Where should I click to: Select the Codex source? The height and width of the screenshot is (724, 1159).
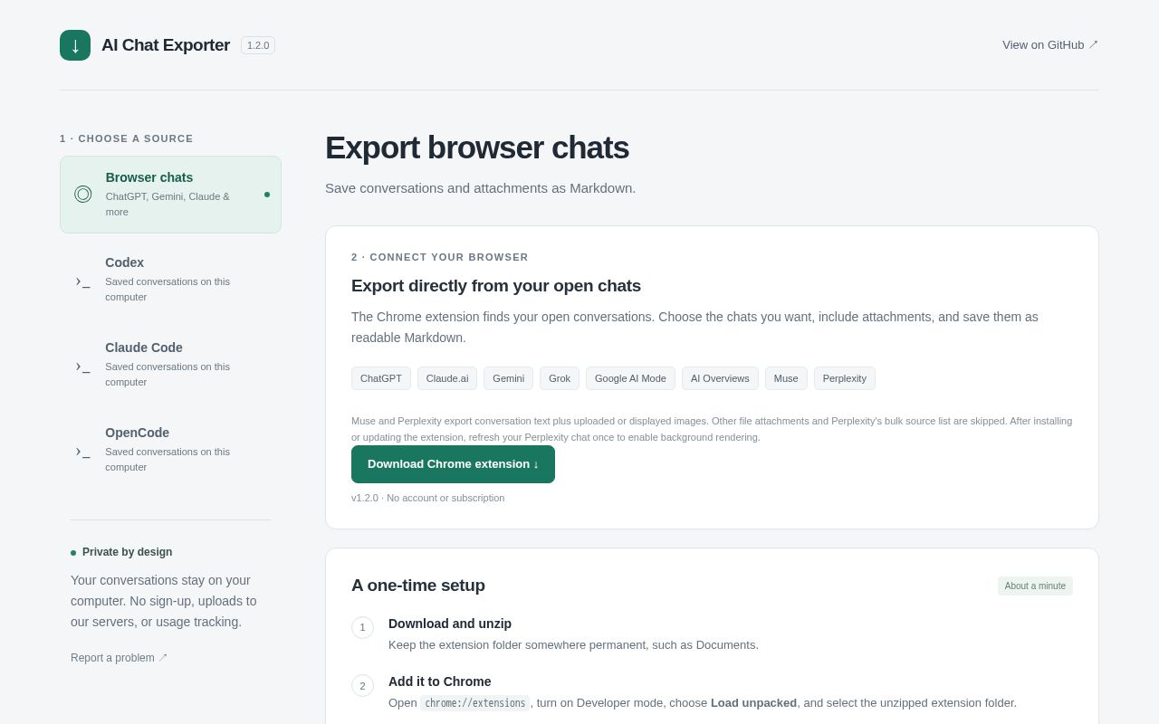pyautogui.click(x=170, y=280)
